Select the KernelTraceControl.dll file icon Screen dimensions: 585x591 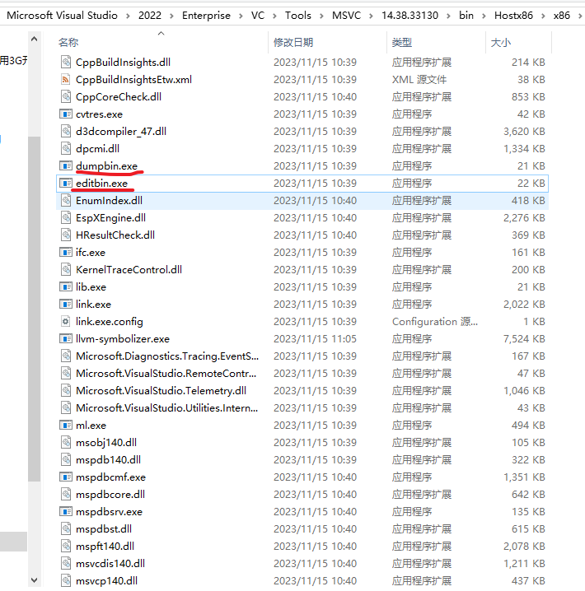click(x=66, y=269)
